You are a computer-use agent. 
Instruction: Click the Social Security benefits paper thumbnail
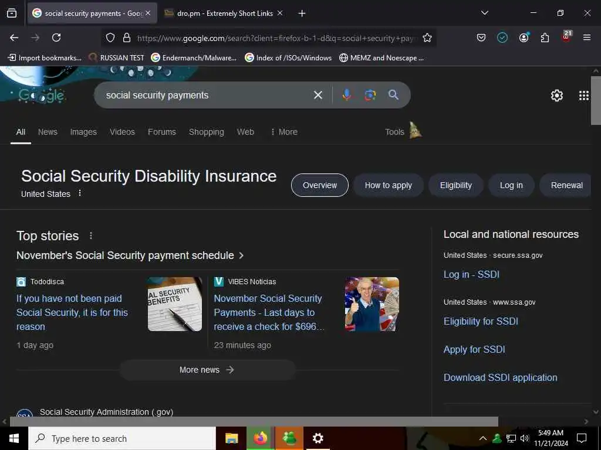(x=175, y=304)
